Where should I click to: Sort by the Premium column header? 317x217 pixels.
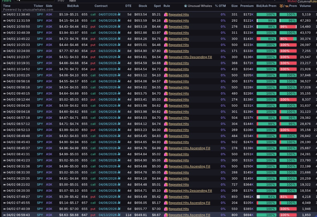247,6
